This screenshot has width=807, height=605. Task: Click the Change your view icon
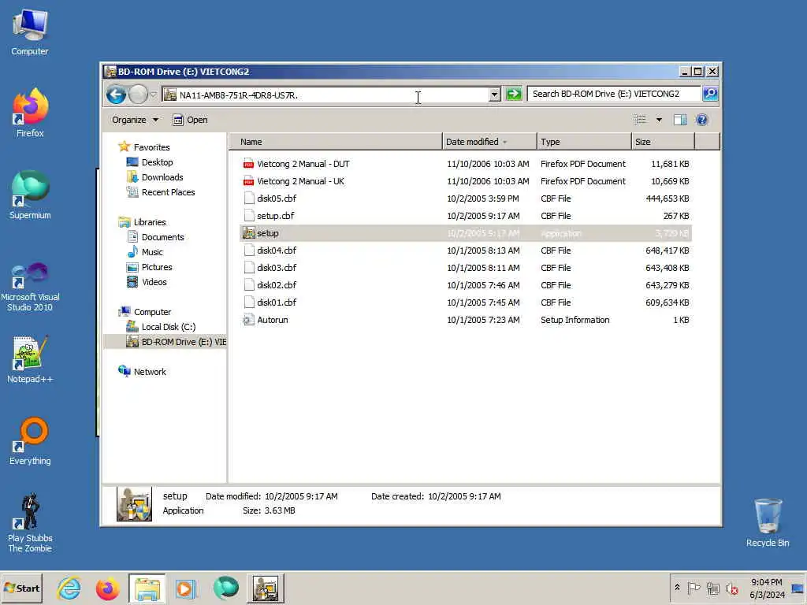point(640,120)
